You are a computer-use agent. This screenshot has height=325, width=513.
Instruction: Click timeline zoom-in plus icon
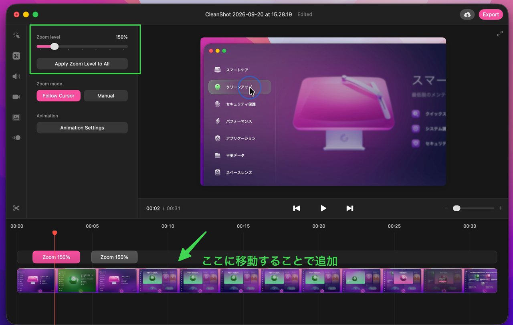[x=500, y=208]
